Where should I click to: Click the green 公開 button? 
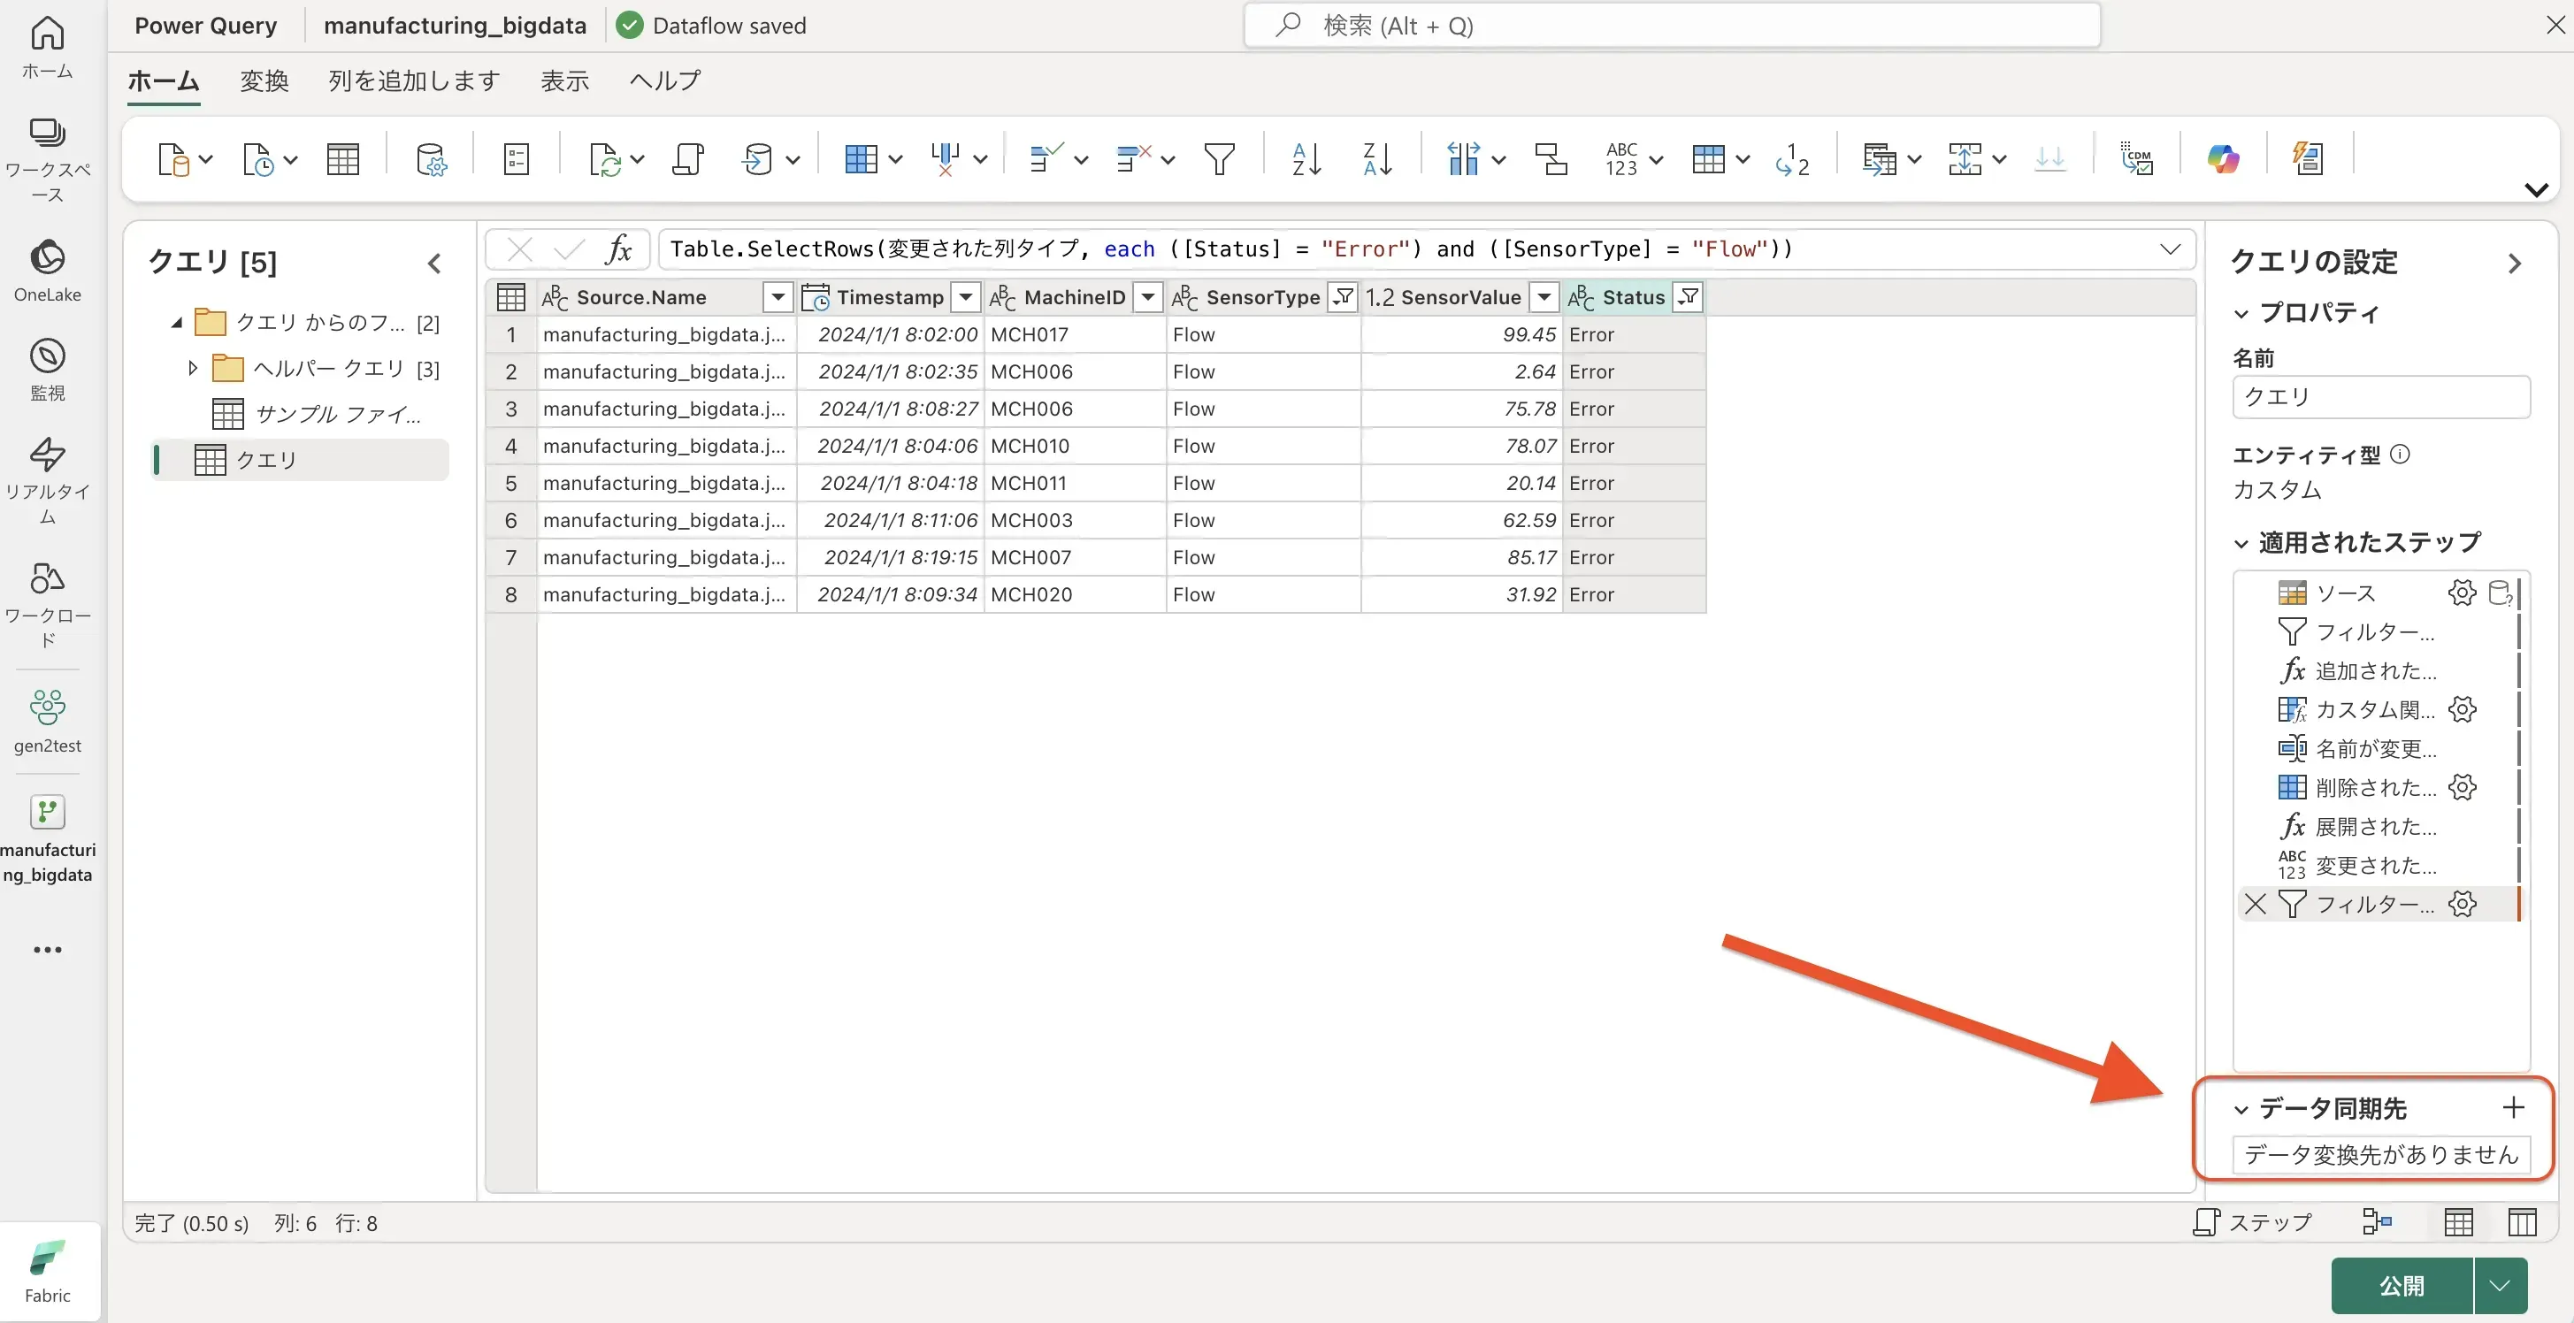click(x=2402, y=1285)
